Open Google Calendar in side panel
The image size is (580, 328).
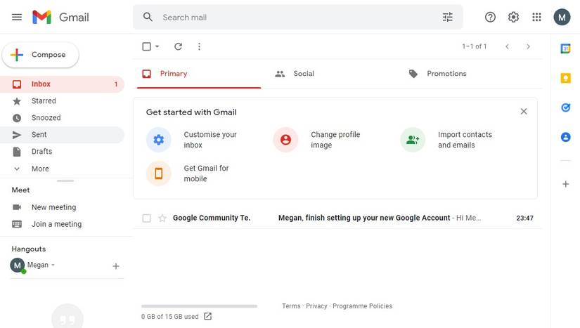coord(565,48)
